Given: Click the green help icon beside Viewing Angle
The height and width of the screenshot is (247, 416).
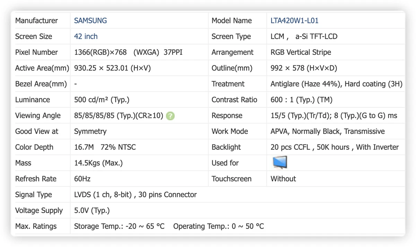Looking at the screenshot, I should pyautogui.click(x=170, y=116).
